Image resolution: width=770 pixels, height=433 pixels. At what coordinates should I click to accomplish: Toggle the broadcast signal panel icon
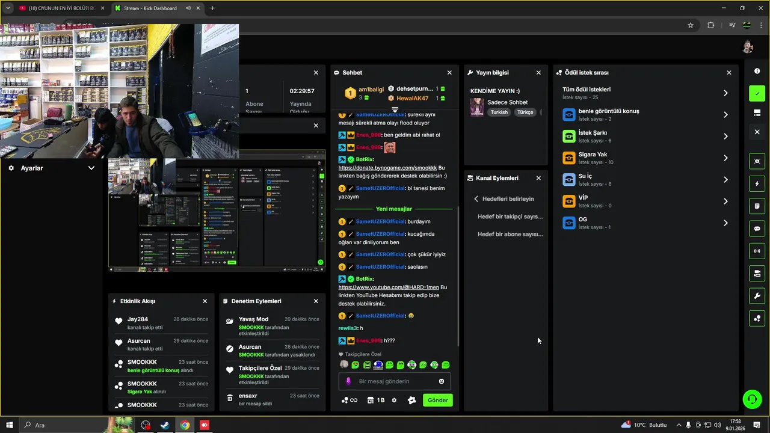pyautogui.click(x=757, y=251)
